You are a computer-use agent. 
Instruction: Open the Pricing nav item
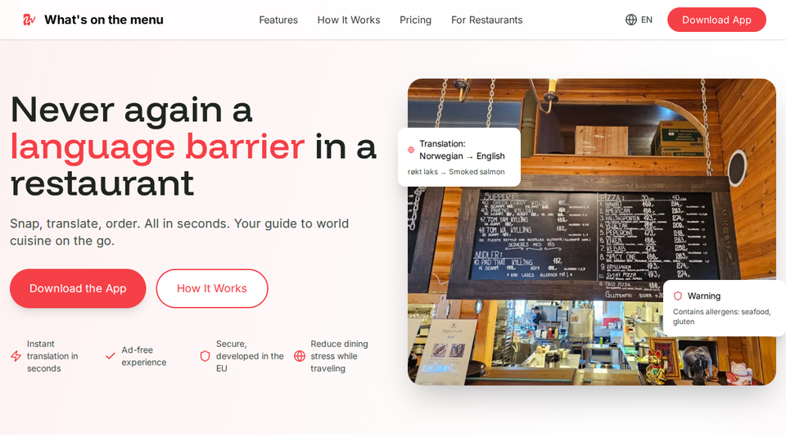pos(415,20)
